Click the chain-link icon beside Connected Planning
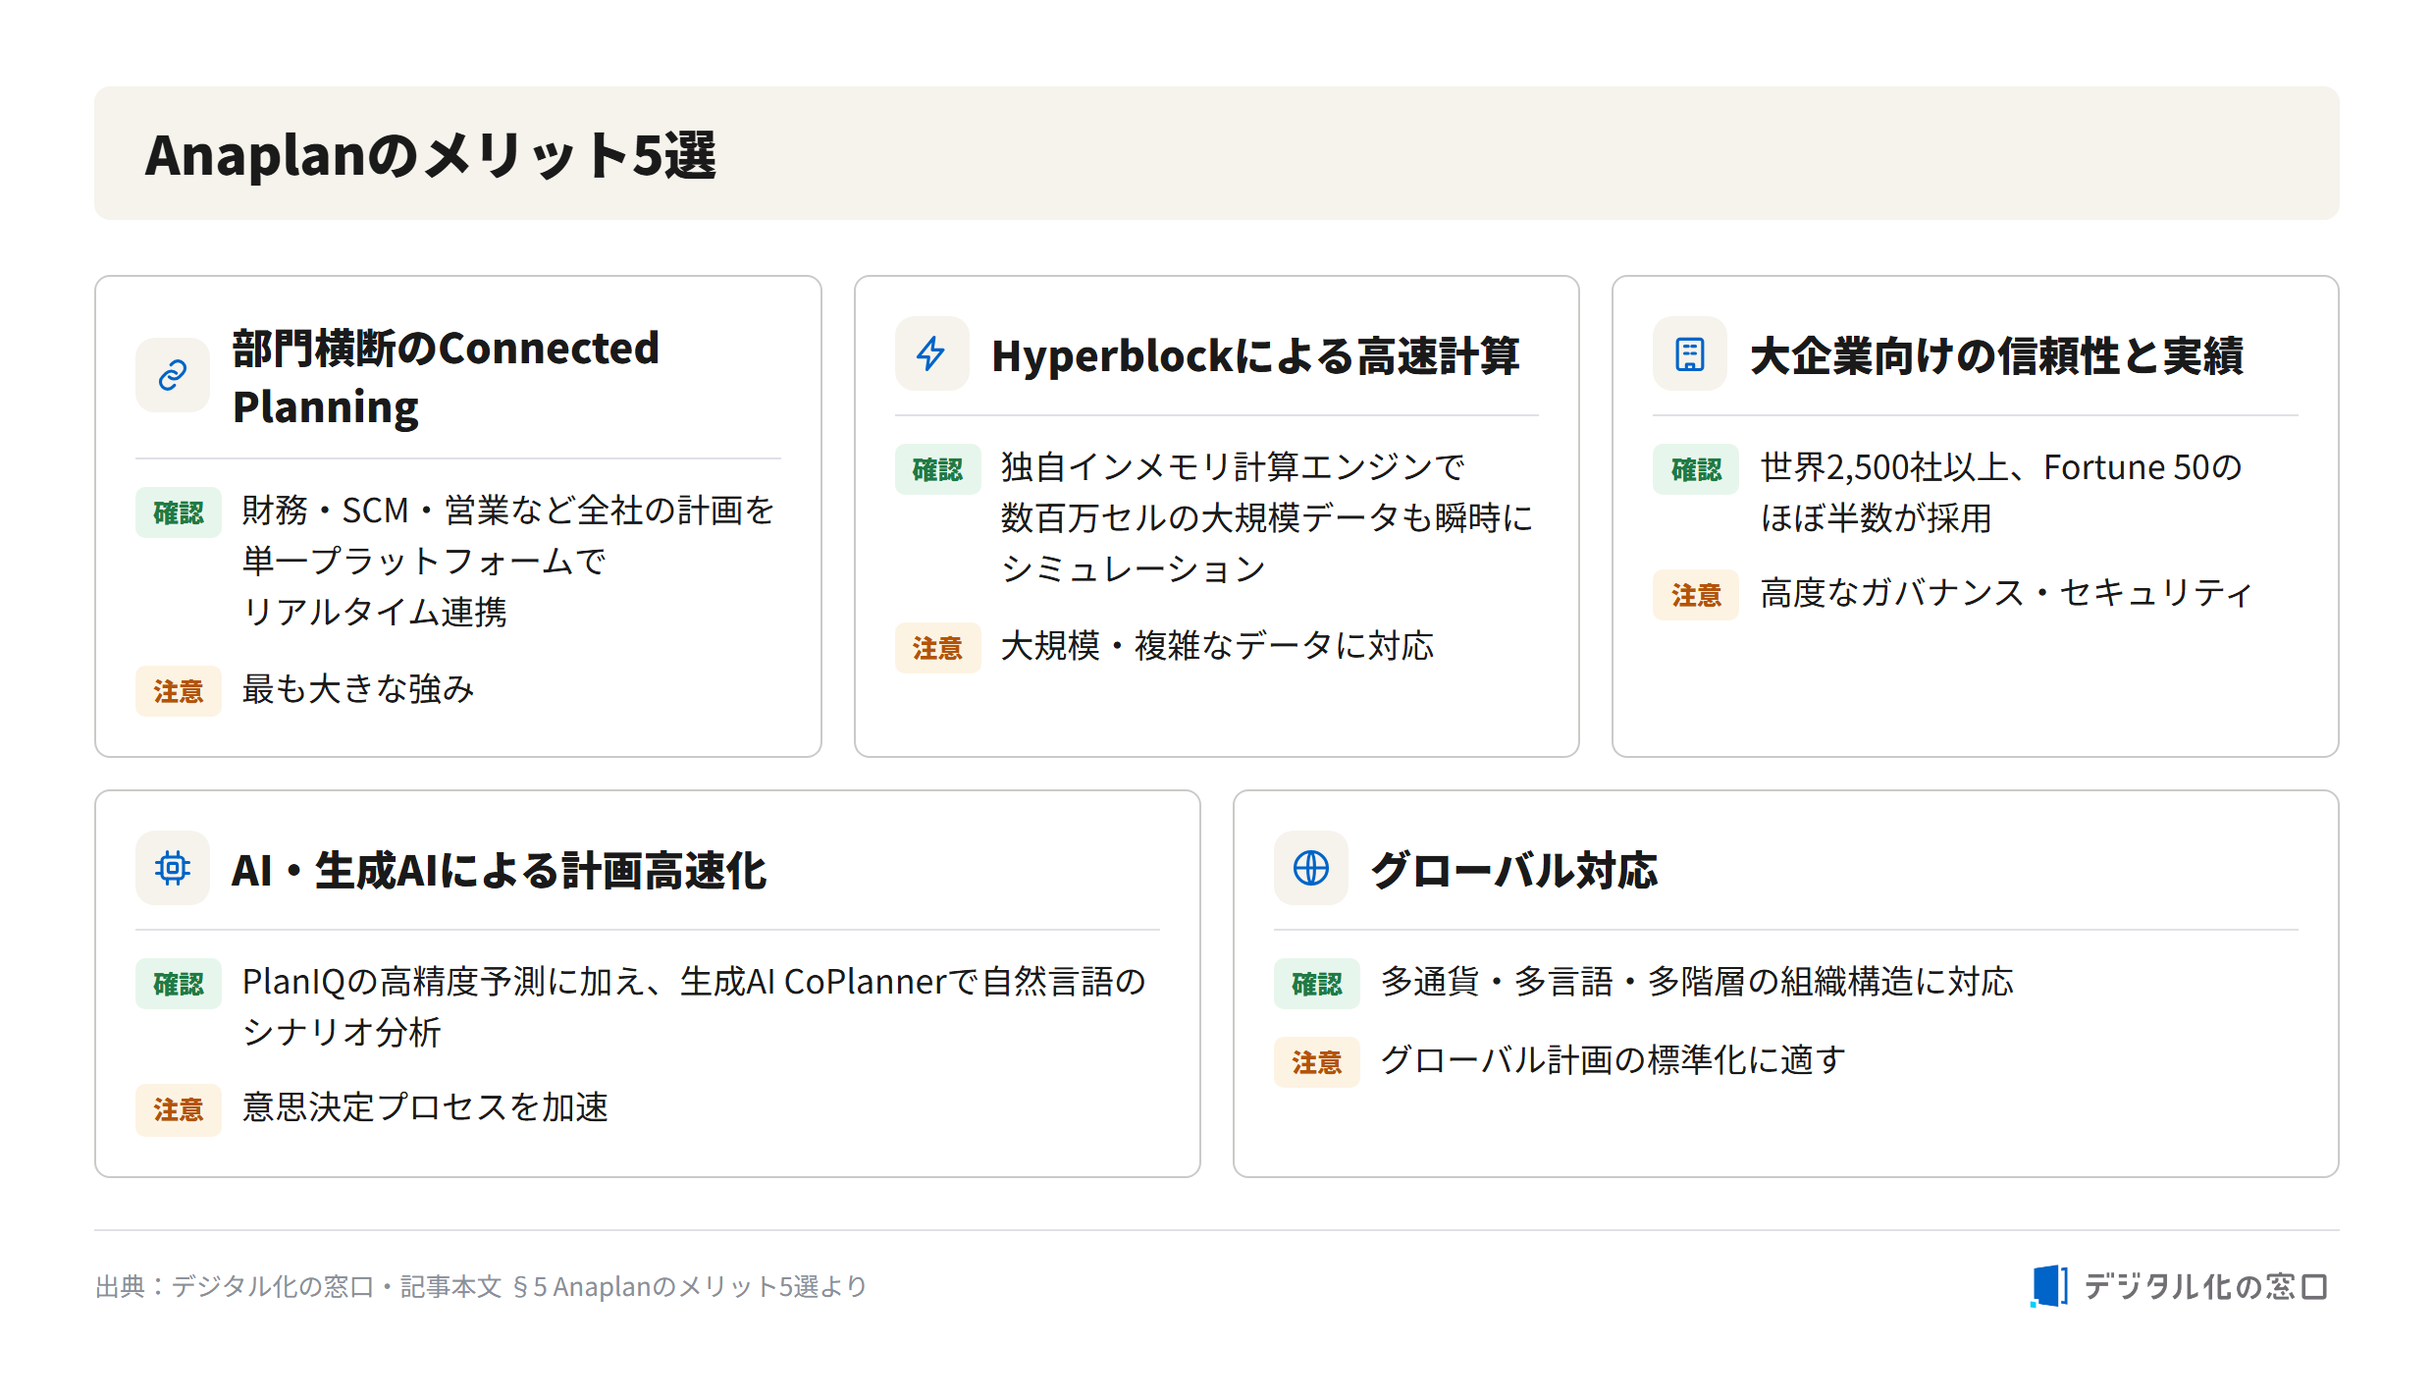Viewport: 2434px width, 1400px height. [173, 375]
